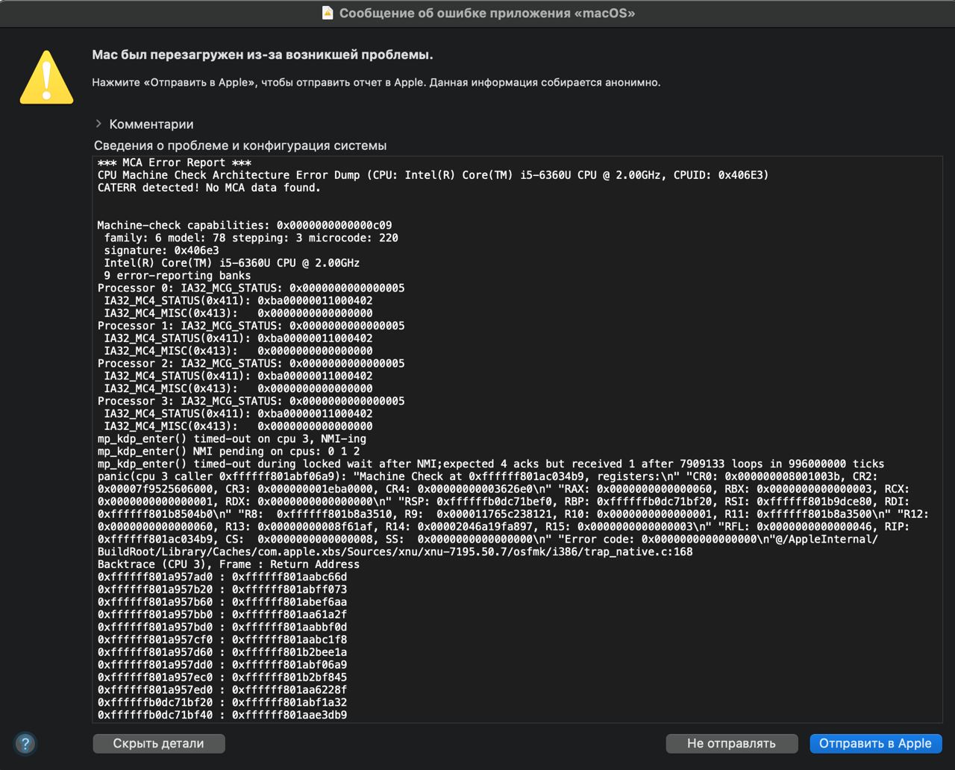
Task: Click inside the problem details text area
Action: coord(518,439)
